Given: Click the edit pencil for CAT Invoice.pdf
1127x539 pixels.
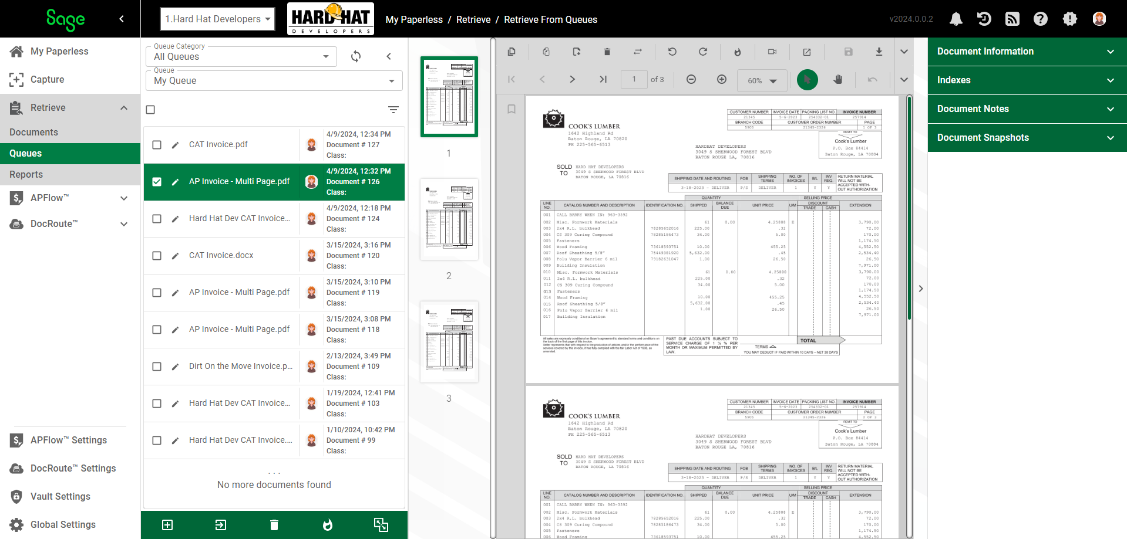Looking at the screenshot, I should (x=175, y=145).
